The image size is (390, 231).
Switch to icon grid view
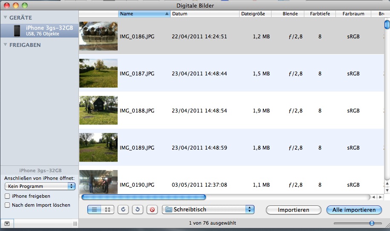(x=107, y=210)
